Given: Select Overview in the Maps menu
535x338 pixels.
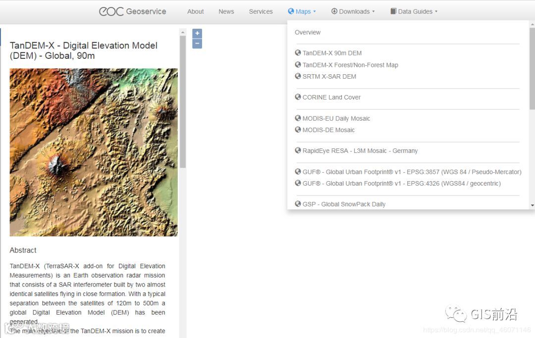Looking at the screenshot, I should 308,32.
